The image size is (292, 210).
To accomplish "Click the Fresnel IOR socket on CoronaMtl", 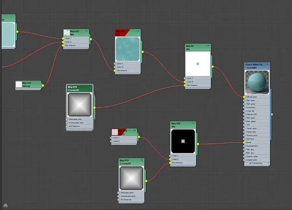I will coord(244,115).
